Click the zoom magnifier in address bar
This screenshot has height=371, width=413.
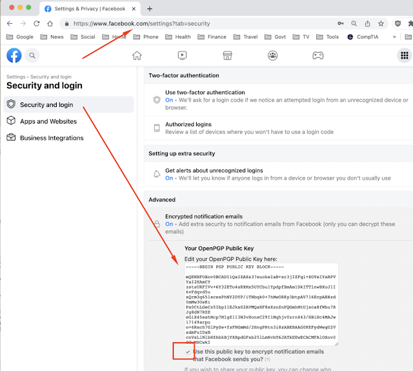[x=354, y=23]
